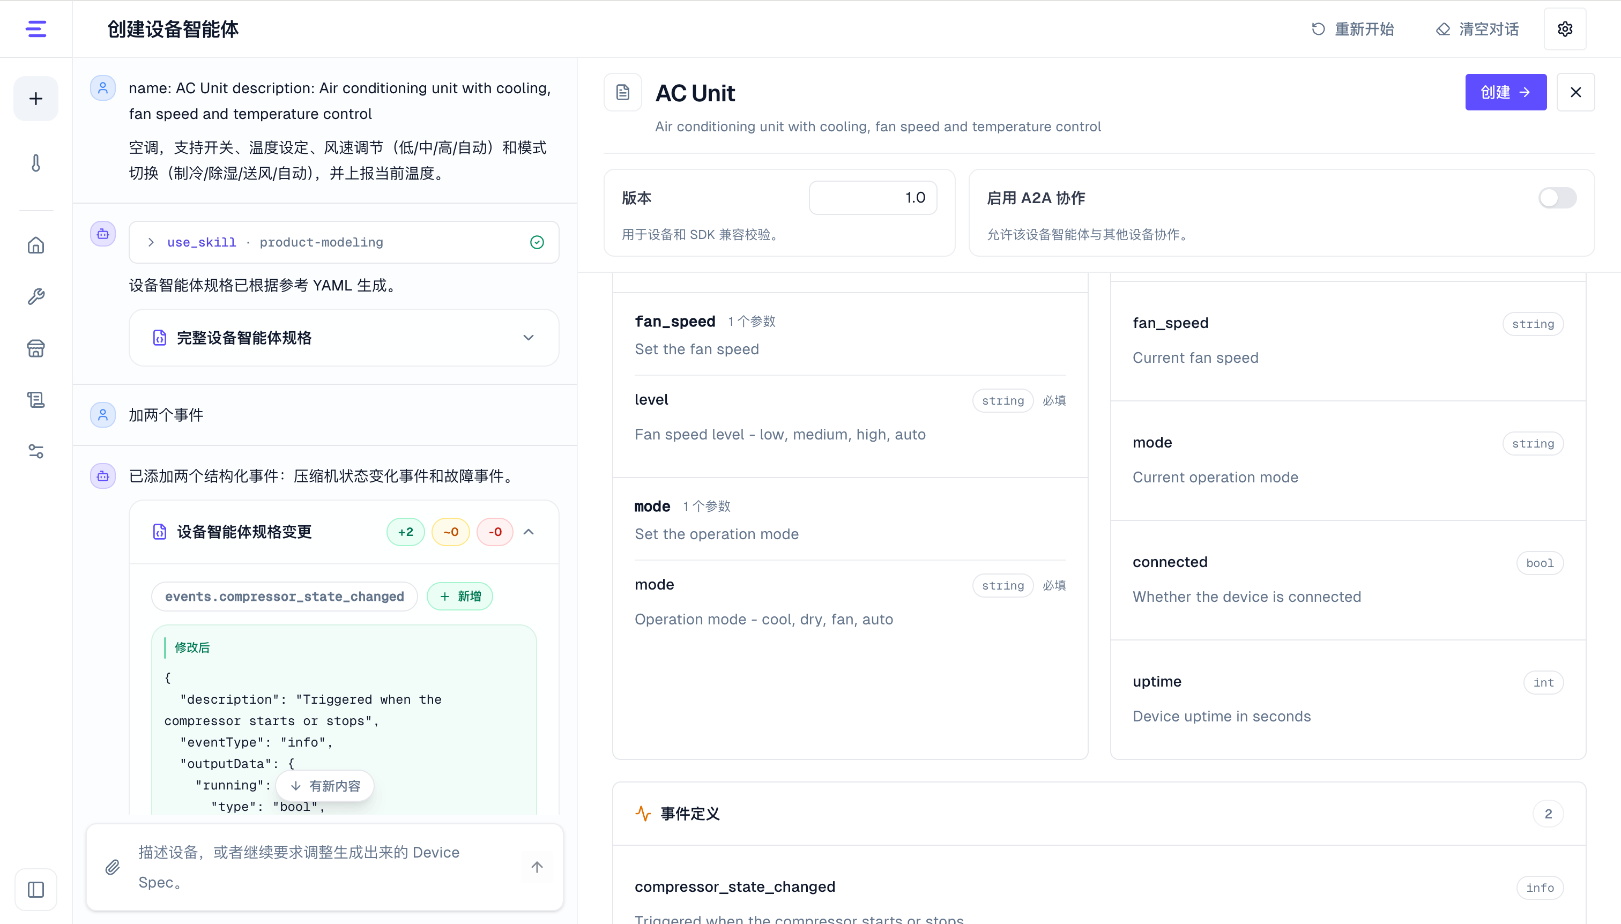Click the 清空对话 clear chat button
The width and height of the screenshot is (1621, 924).
coord(1477,29)
